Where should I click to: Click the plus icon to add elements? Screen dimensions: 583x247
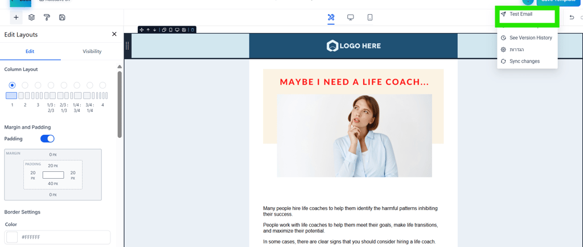(16, 18)
